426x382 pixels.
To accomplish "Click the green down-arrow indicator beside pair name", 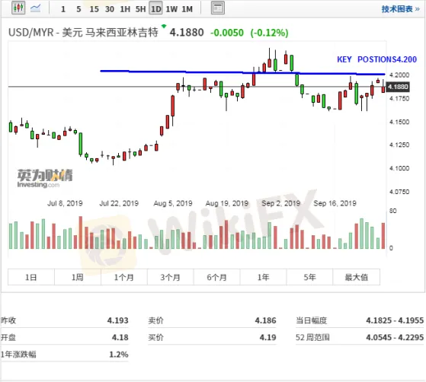I will tap(164, 26).
